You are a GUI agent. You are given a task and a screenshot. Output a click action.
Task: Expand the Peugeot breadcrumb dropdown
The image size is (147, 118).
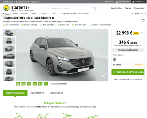pos(49,14)
